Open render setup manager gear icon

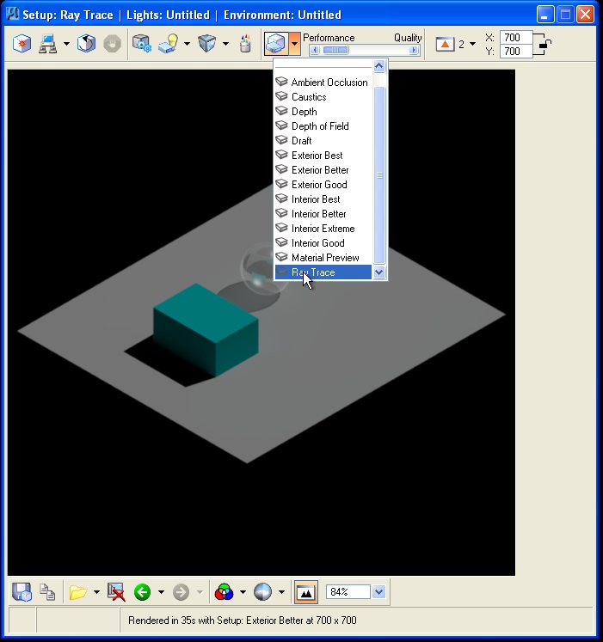point(142,44)
